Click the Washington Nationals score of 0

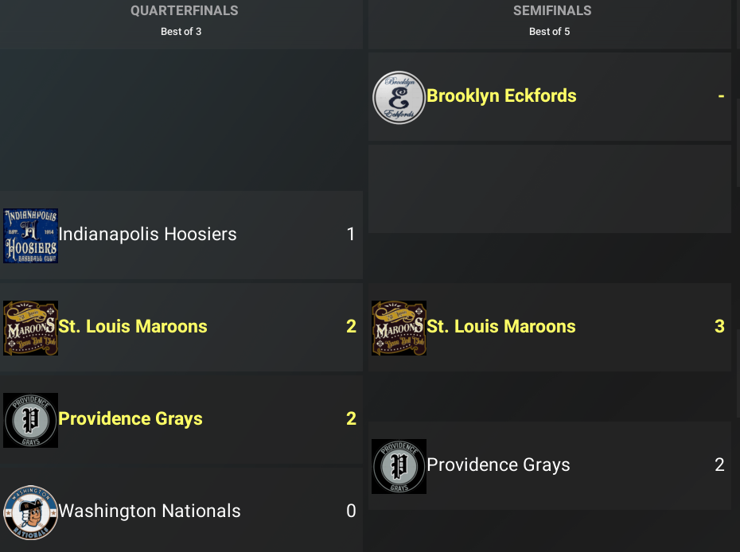coord(351,511)
